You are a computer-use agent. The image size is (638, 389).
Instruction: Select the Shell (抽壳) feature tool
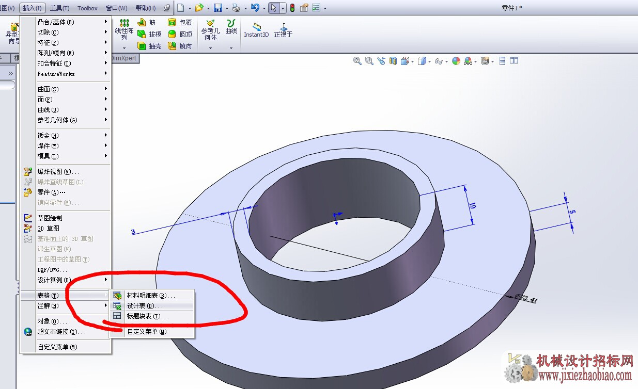149,46
